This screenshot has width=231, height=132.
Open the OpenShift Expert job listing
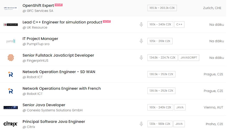click(38, 5)
